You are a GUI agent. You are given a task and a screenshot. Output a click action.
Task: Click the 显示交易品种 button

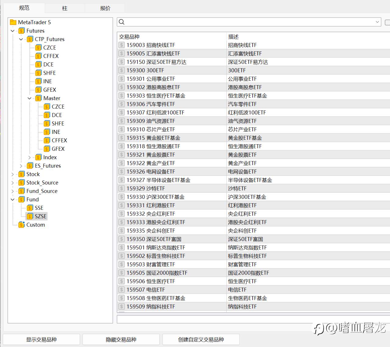coord(41,339)
